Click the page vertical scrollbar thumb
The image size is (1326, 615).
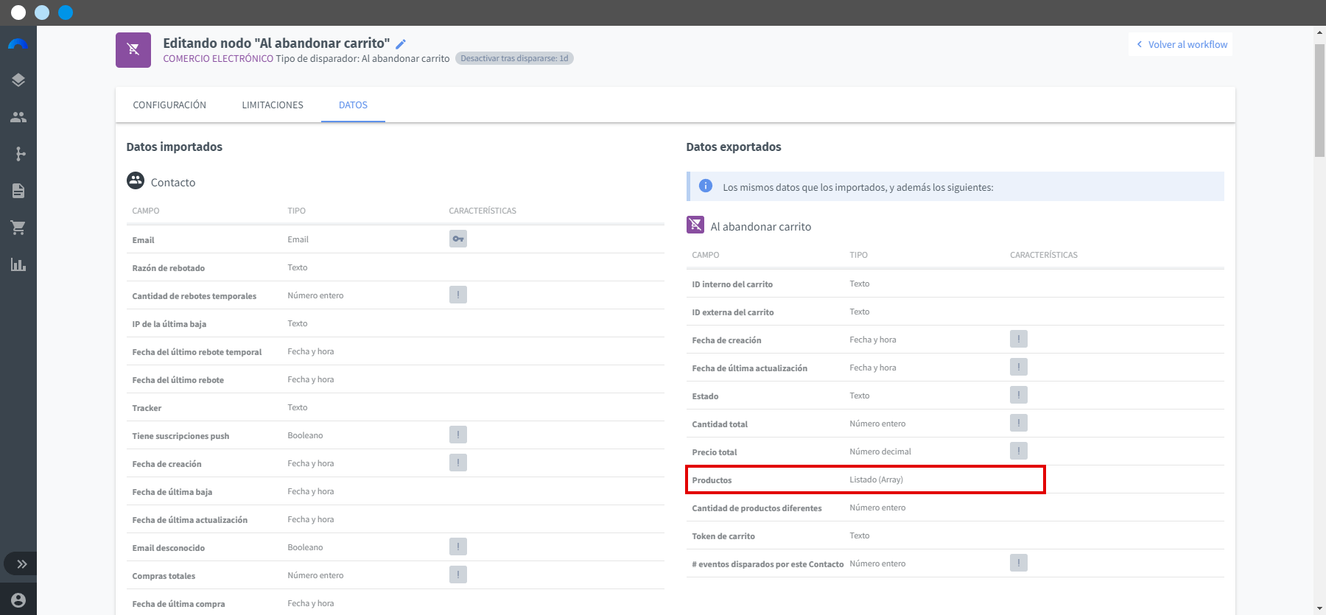click(1319, 99)
